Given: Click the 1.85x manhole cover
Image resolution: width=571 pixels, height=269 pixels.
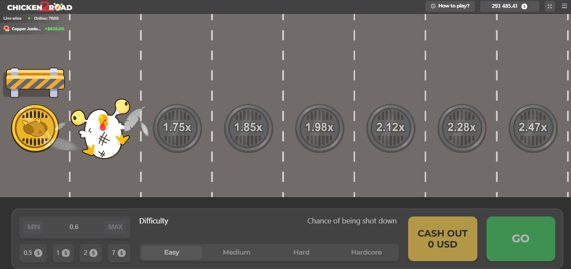Looking at the screenshot, I should [248, 128].
